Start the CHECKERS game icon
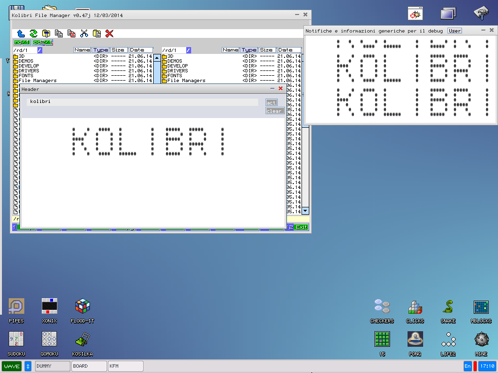This screenshot has width=498, height=373. coord(382,306)
